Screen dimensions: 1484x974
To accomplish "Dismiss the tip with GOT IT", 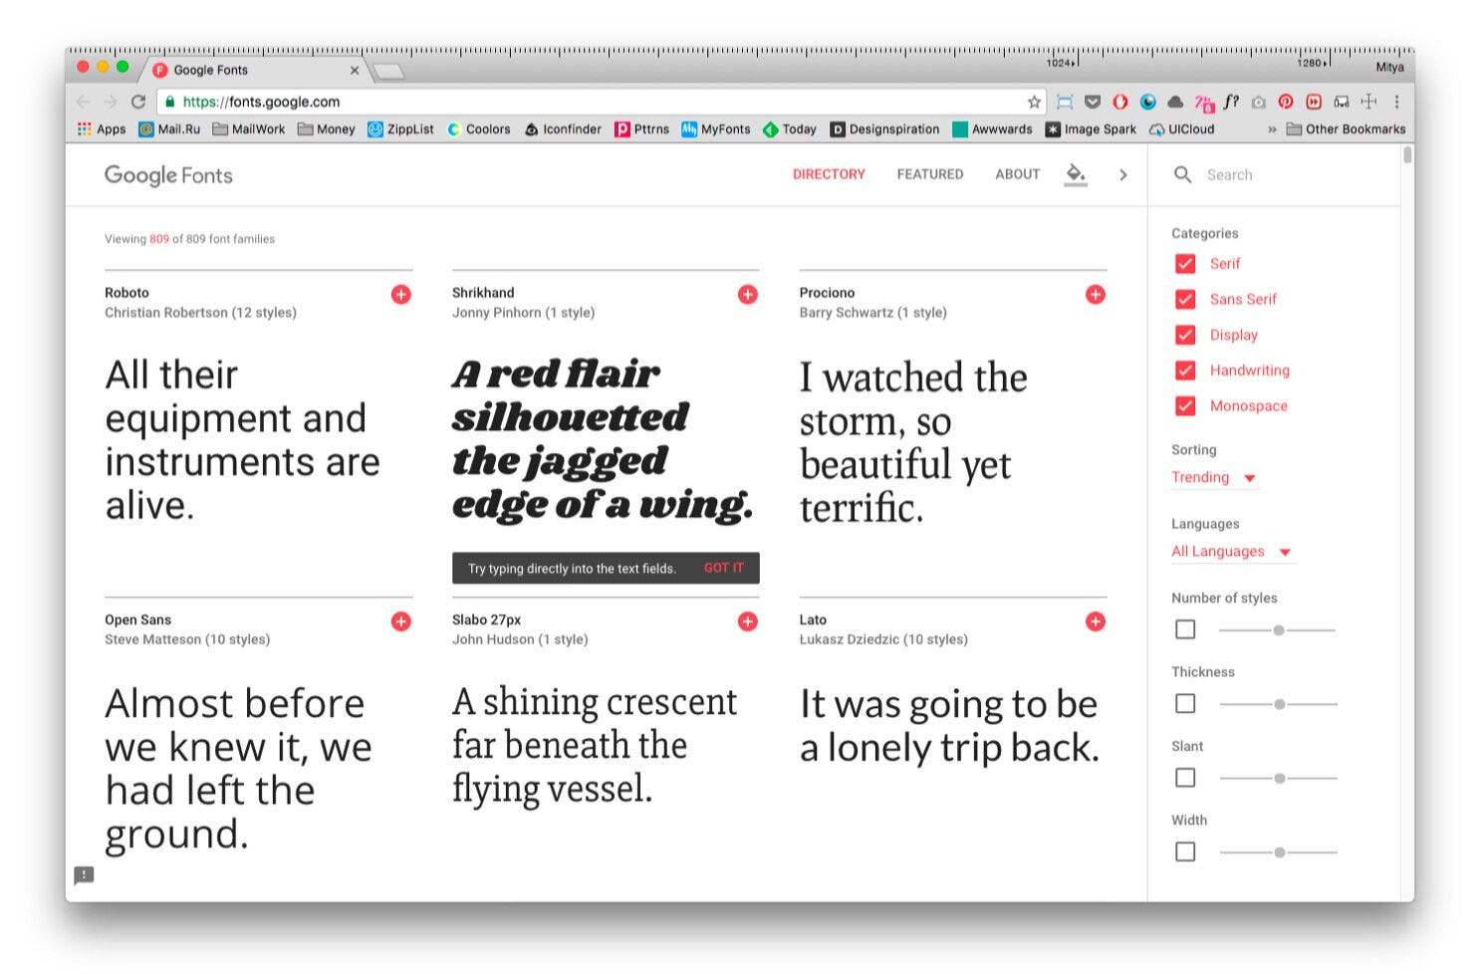I will 724,568.
